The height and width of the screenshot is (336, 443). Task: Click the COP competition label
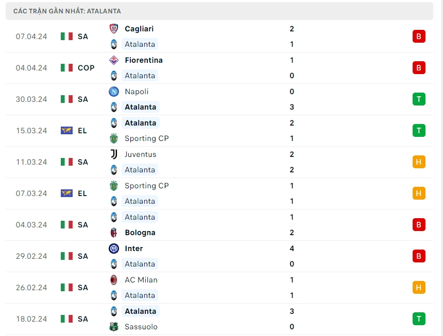86,68
